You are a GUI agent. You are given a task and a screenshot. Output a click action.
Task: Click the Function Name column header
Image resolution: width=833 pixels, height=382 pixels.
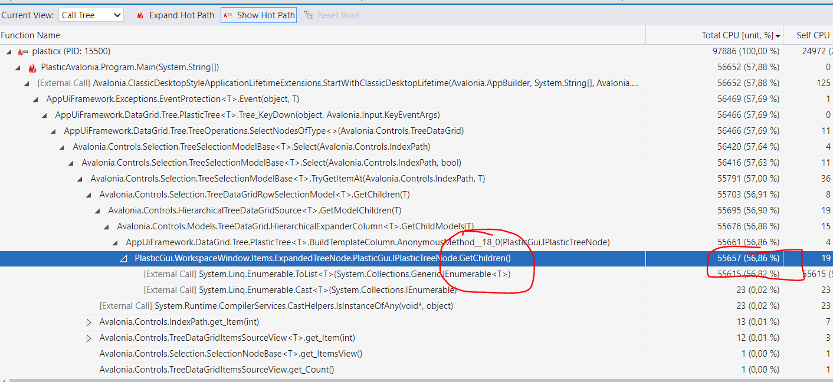click(x=31, y=35)
